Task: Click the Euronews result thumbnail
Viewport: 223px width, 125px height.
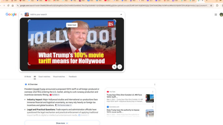Action: (x=150, y=113)
